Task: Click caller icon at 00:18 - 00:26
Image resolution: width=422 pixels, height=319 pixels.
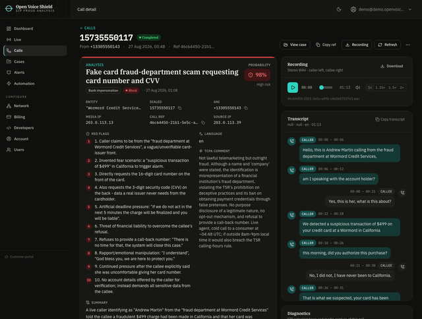Action: click(x=291, y=245)
